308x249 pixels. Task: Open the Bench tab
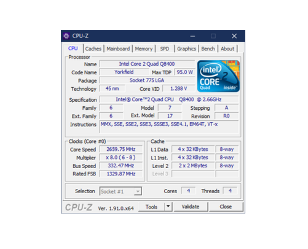[x=208, y=49]
